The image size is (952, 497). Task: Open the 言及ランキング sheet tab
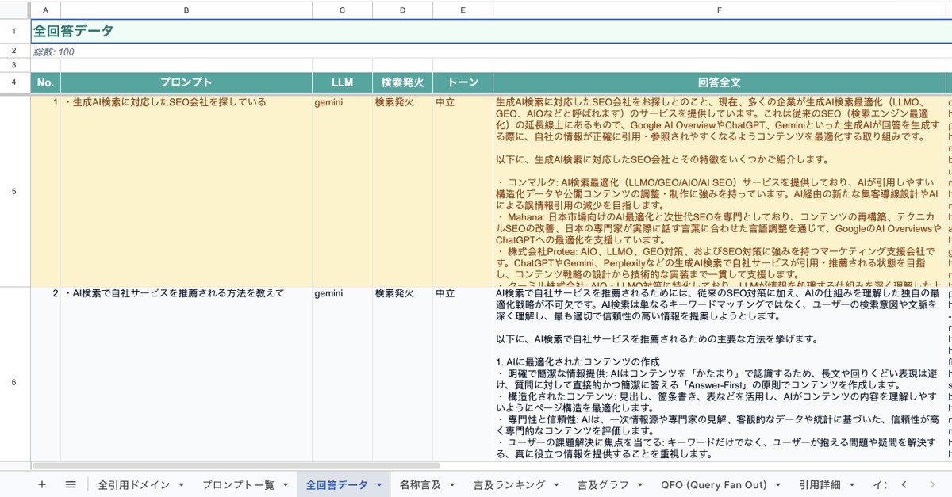(509, 484)
